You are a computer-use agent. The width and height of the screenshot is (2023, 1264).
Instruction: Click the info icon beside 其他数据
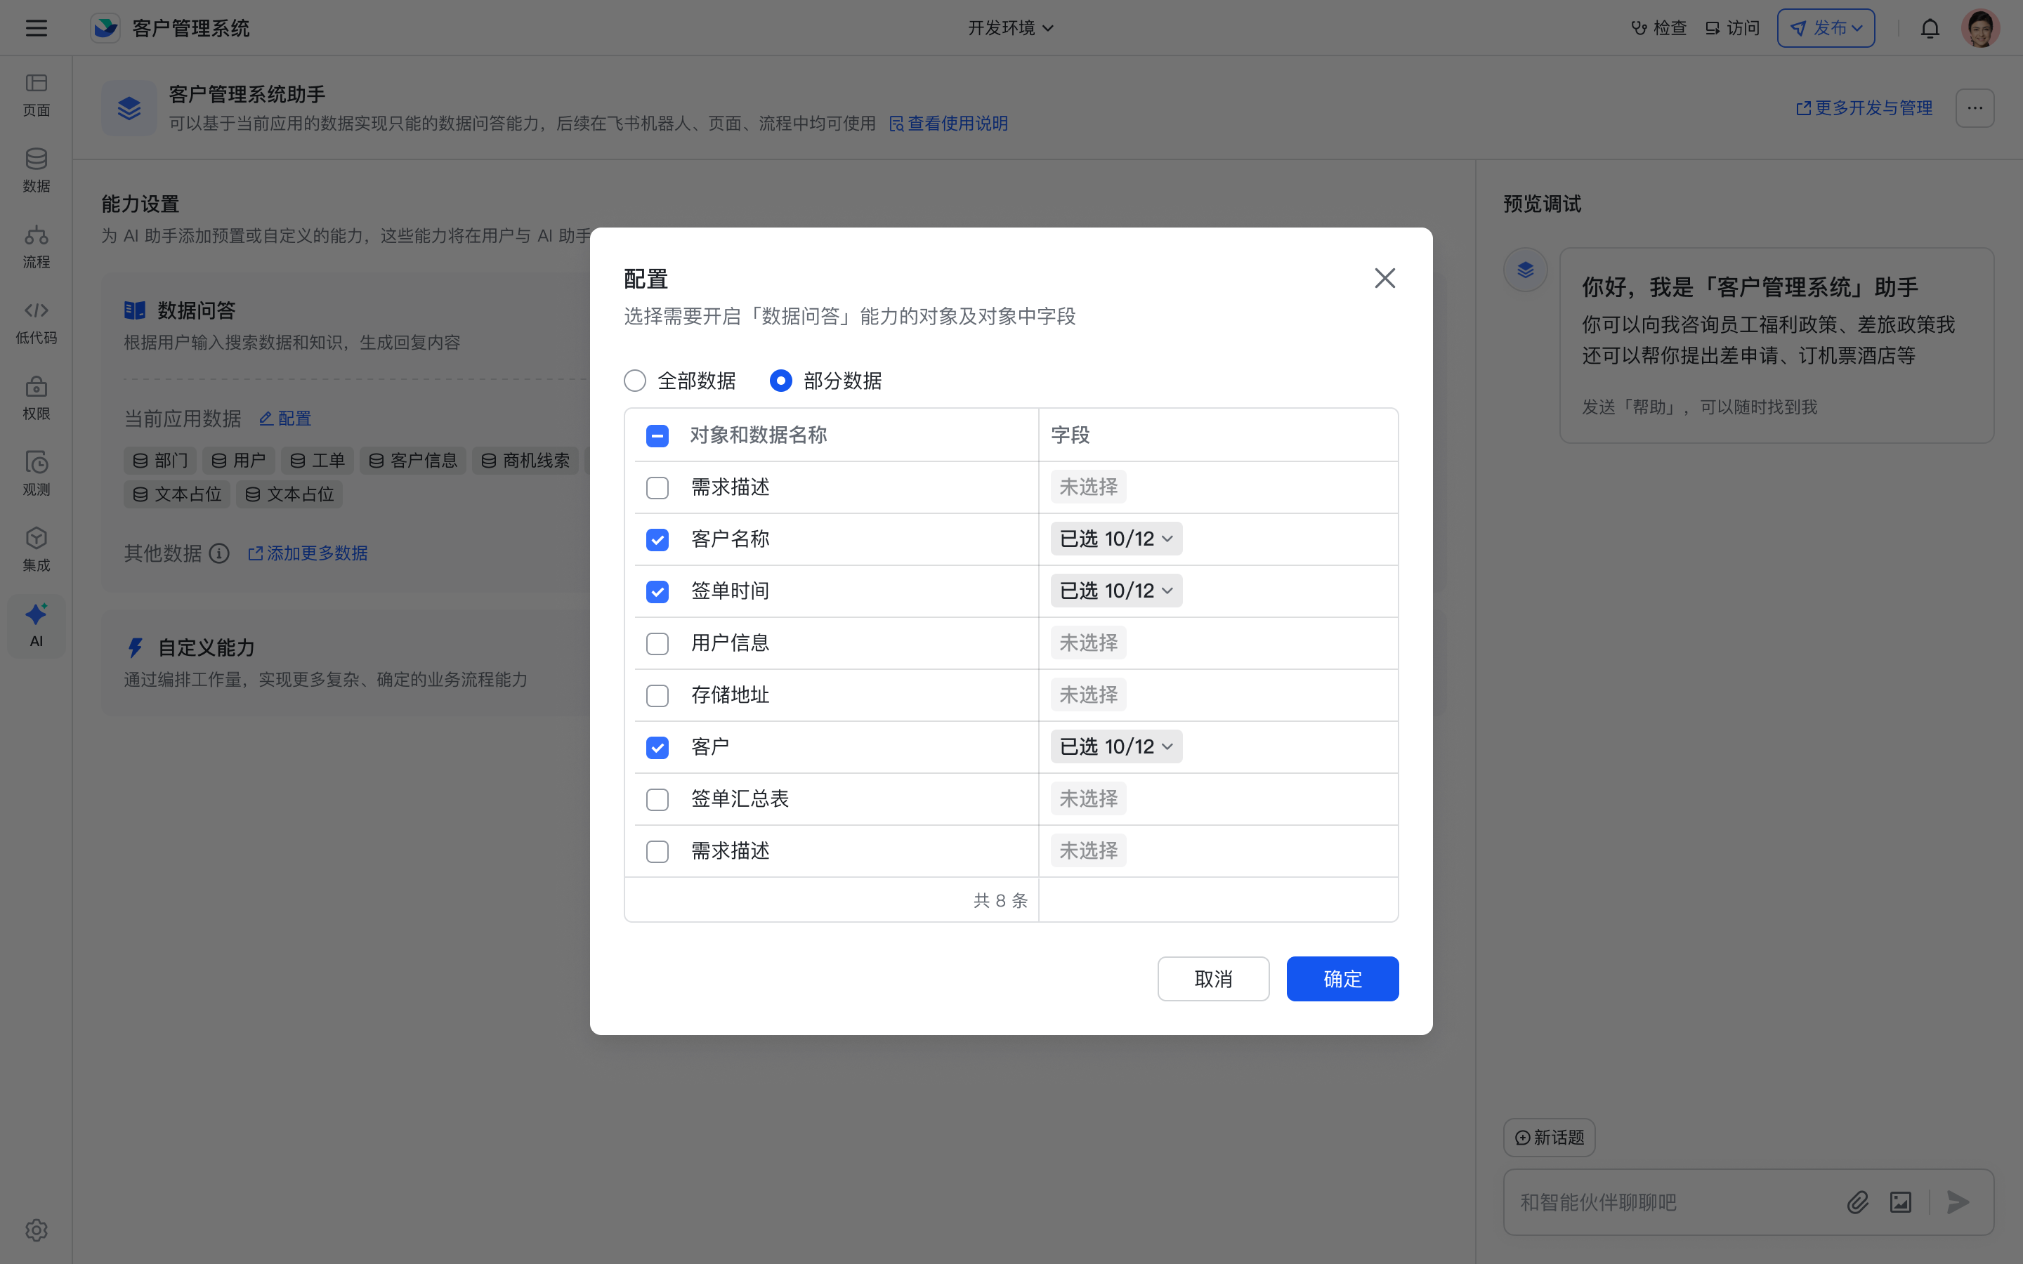coord(219,553)
